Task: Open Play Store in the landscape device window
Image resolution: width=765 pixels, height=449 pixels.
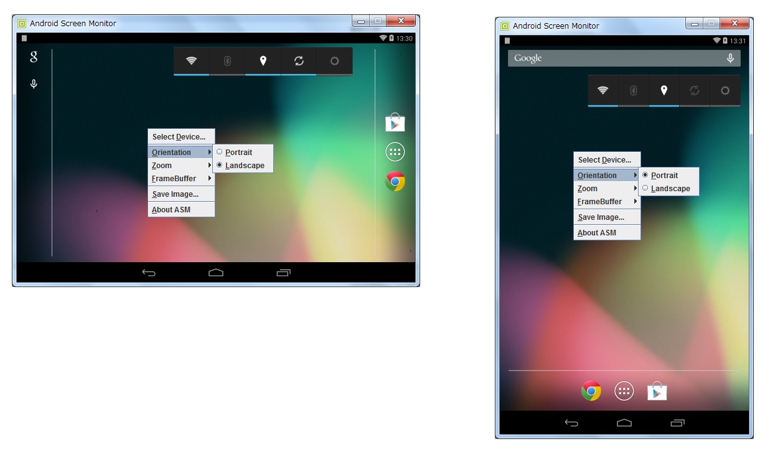Action: 395,123
